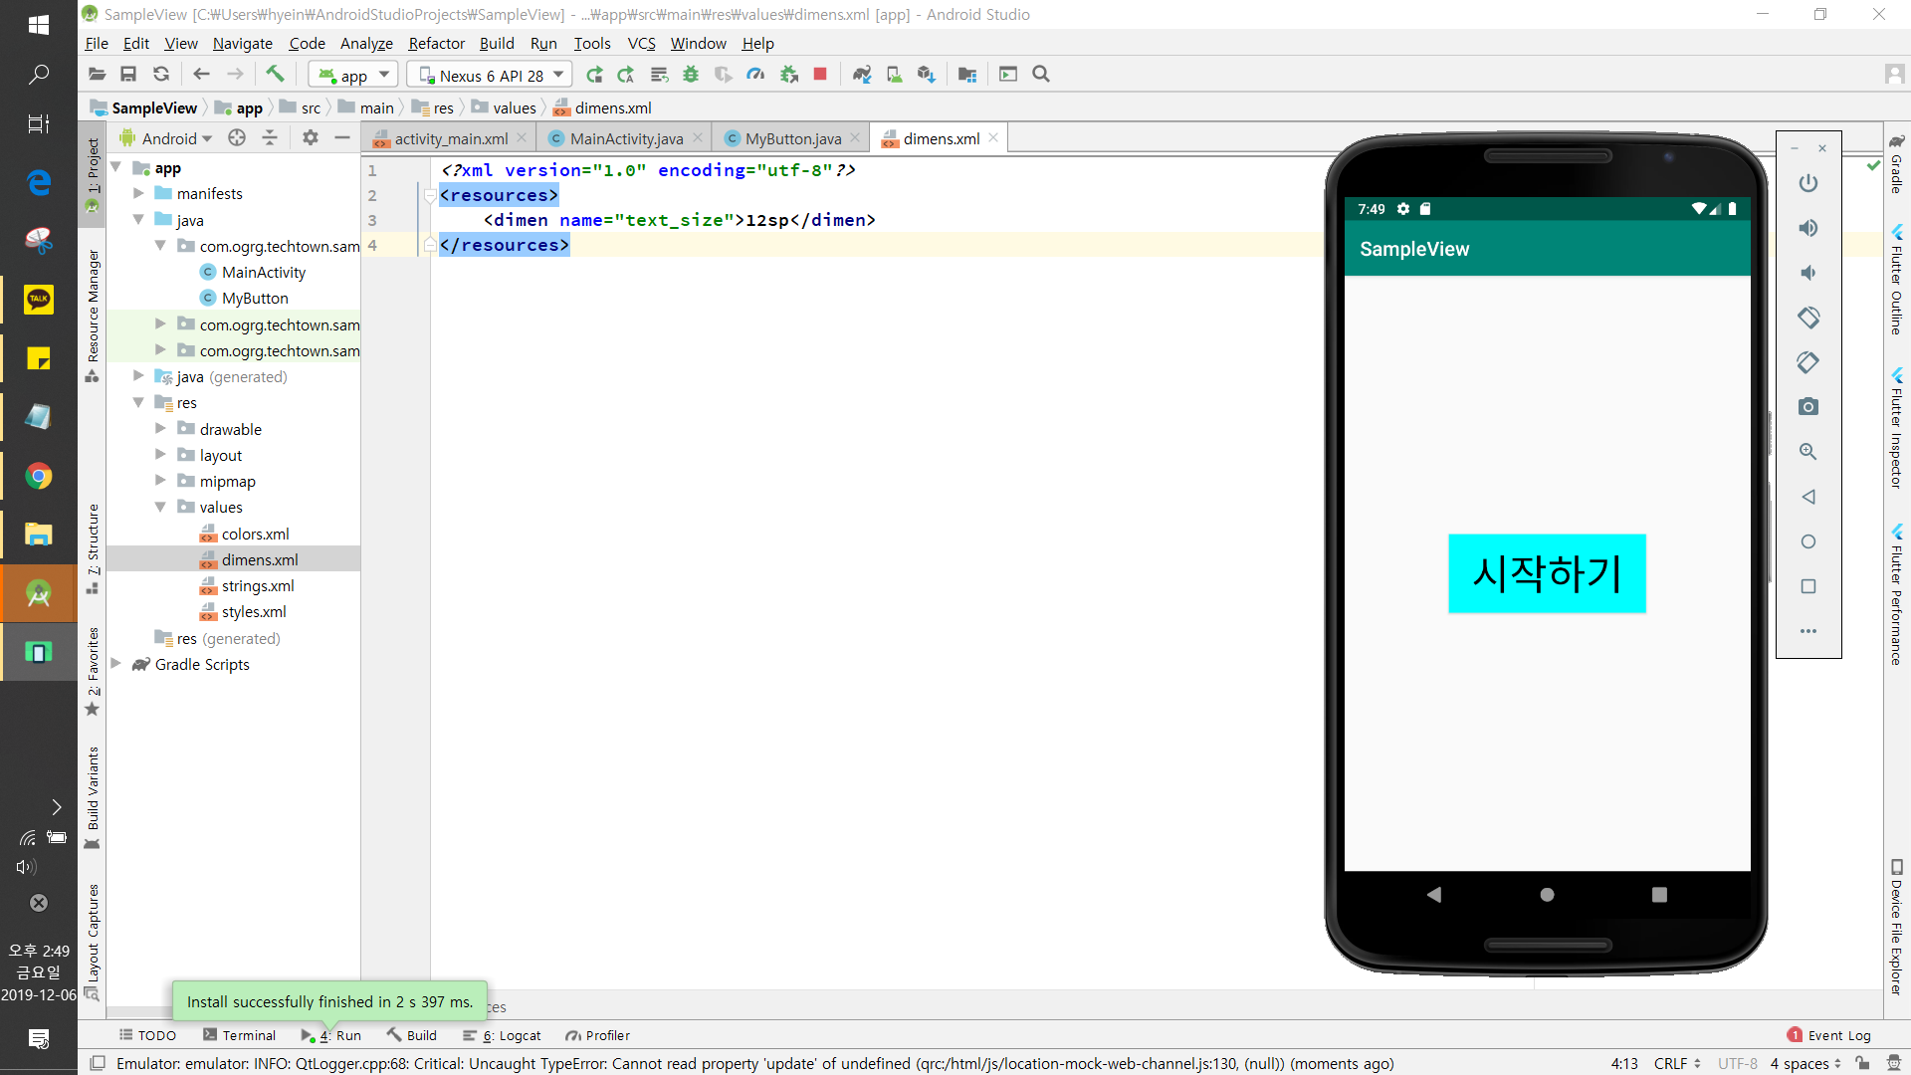Click the red Stop app icon
This screenshot has width=1911, height=1075.
pos(820,74)
